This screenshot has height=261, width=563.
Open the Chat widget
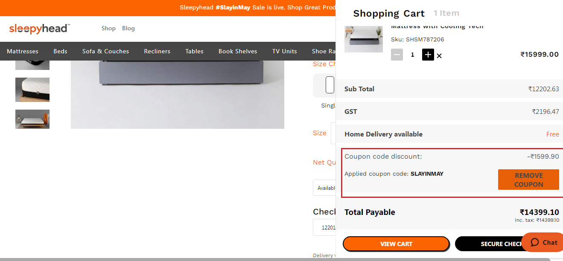coord(543,242)
